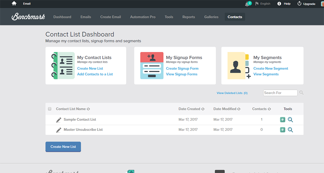324x173 pixels.
Task: Click the Create New List link in card
Action: pyautogui.click(x=90, y=68)
